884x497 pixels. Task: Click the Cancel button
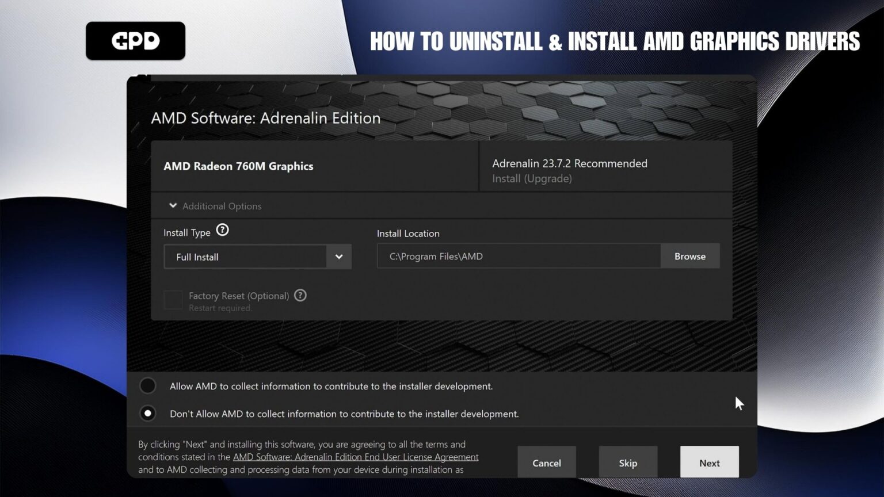click(546, 462)
